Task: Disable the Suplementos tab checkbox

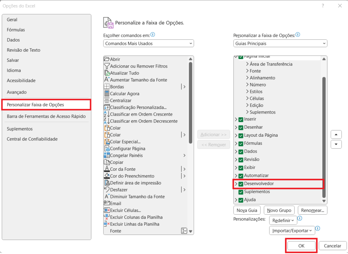Action: (x=241, y=191)
